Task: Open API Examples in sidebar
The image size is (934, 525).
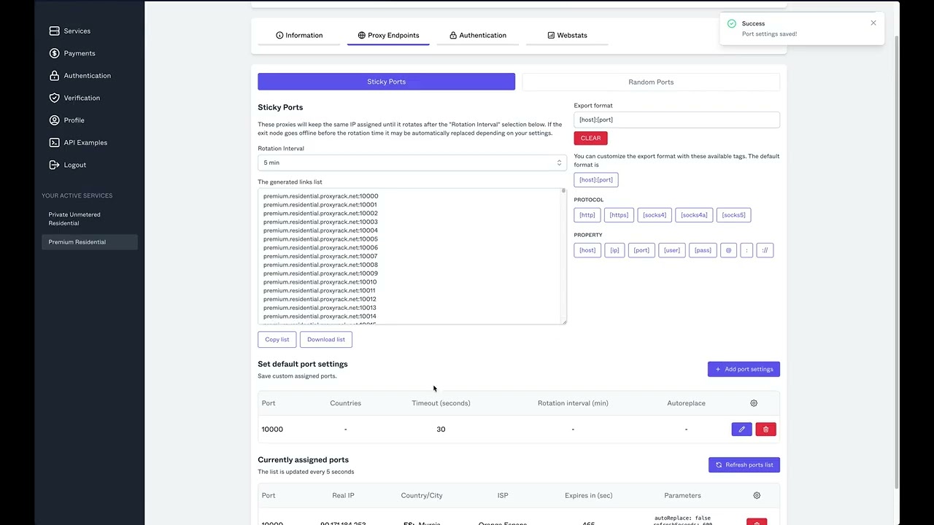Action: [x=78, y=142]
